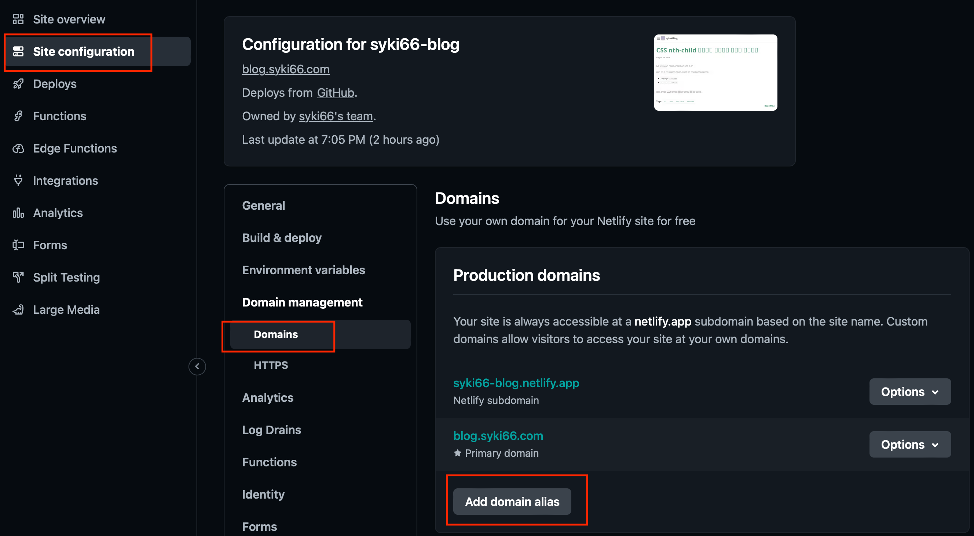This screenshot has height=536, width=974.
Task: Open syki66-blog.netlify.app domain link
Action: click(516, 383)
